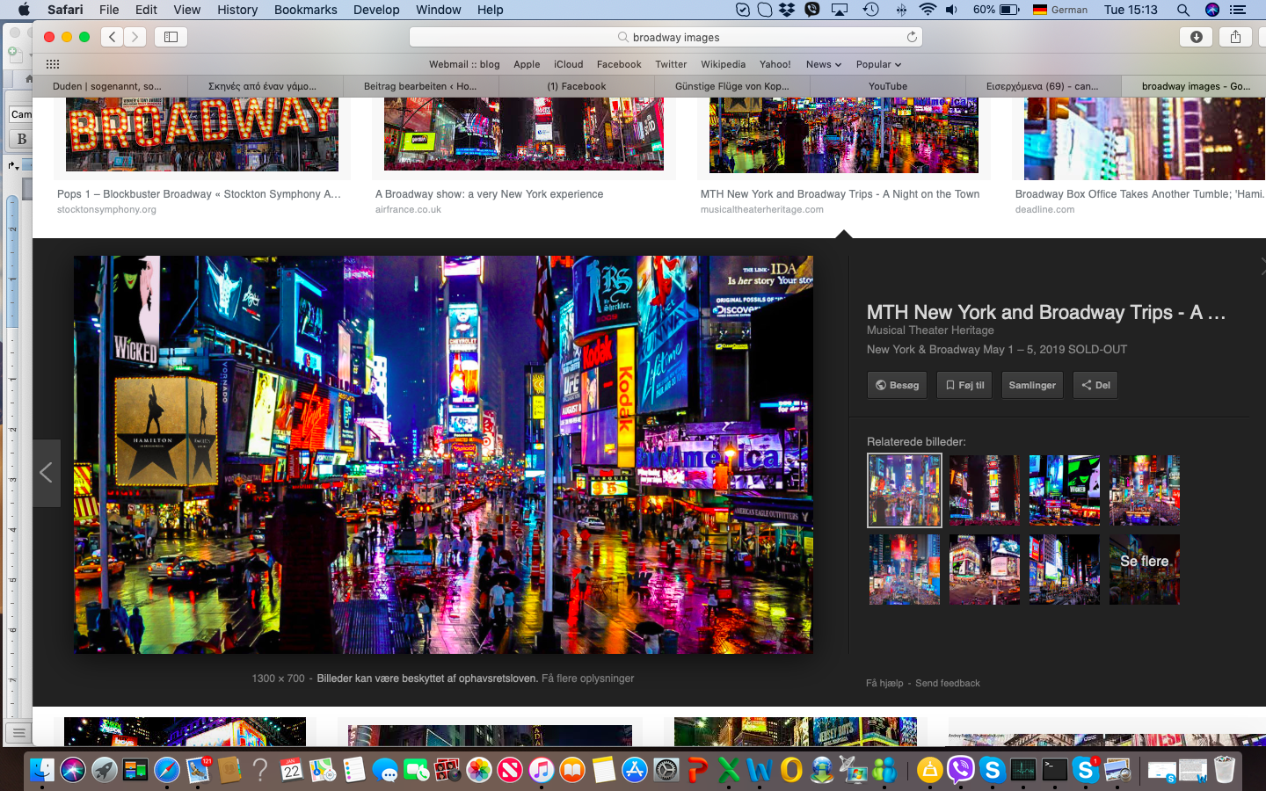Open Pops 1 Blockbuster Broadway result
1266x791 pixels.
[199, 194]
